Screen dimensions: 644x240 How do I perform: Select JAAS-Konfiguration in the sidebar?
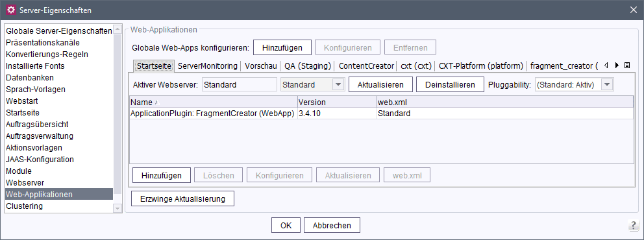(x=58, y=160)
